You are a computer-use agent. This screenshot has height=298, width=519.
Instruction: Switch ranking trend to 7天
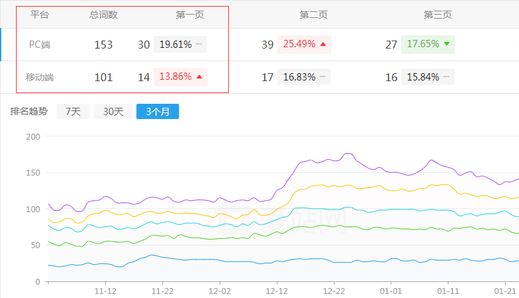coord(73,112)
